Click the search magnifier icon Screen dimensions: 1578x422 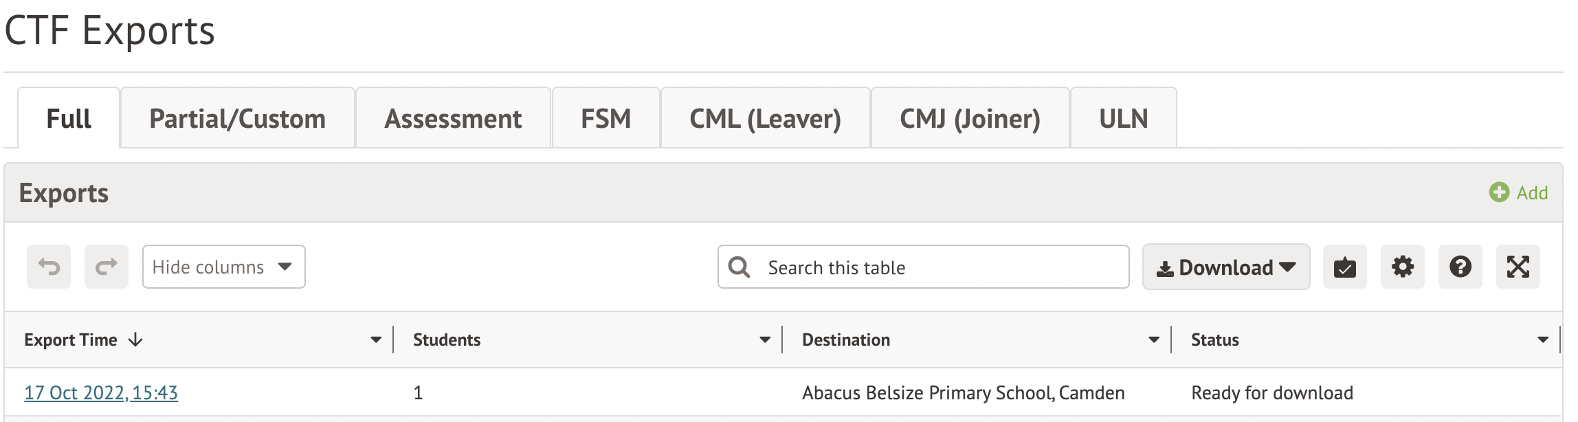tap(740, 267)
